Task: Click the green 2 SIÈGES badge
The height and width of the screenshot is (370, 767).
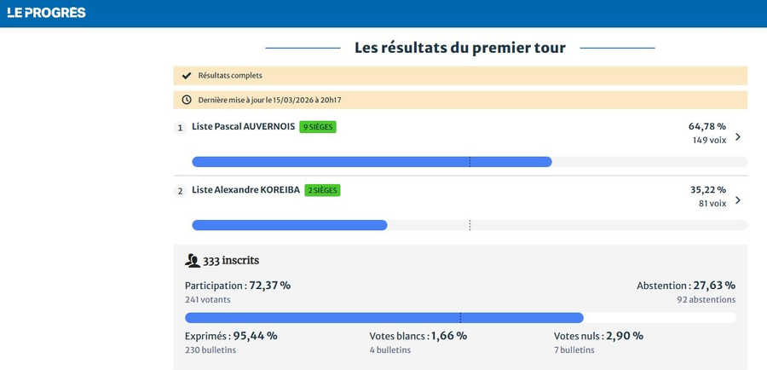Action: (323, 190)
